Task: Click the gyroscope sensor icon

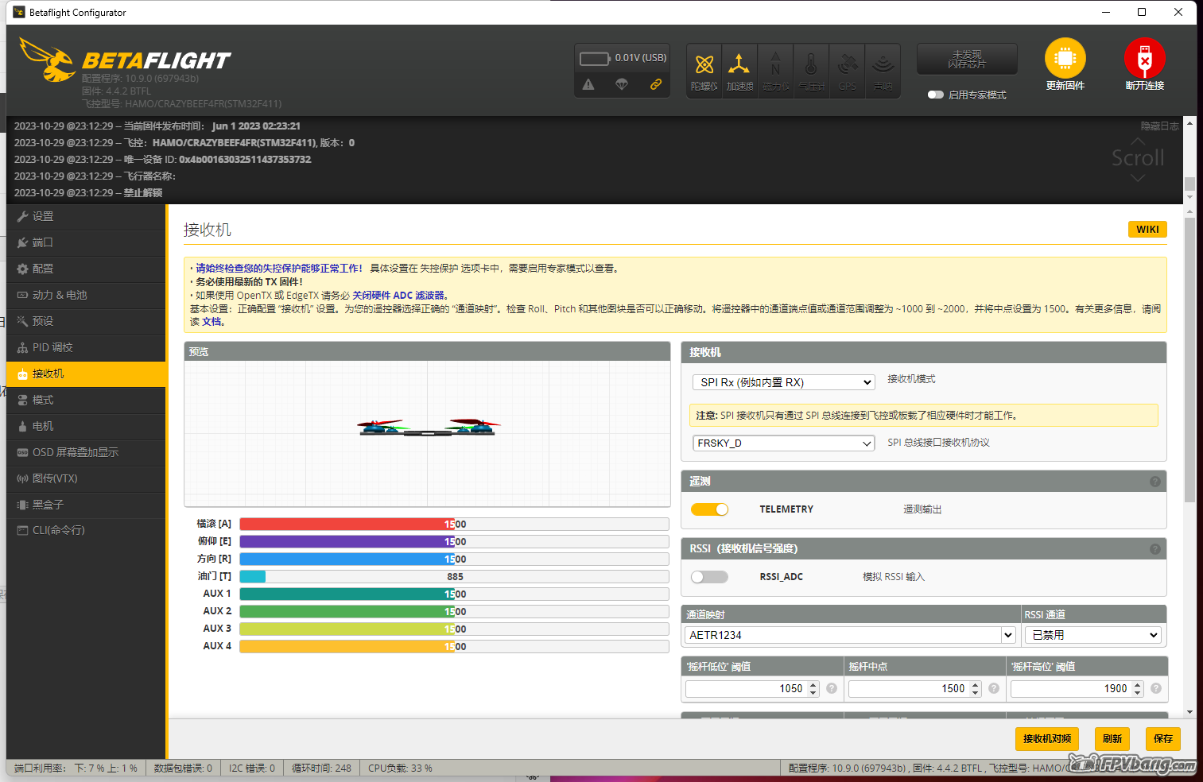Action: click(704, 70)
